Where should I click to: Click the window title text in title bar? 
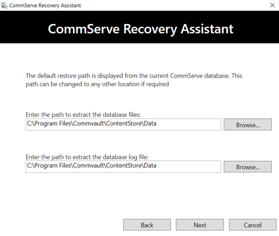46,5
